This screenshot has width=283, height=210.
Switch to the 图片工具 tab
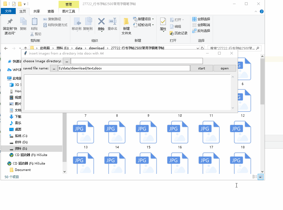[x=69, y=11]
